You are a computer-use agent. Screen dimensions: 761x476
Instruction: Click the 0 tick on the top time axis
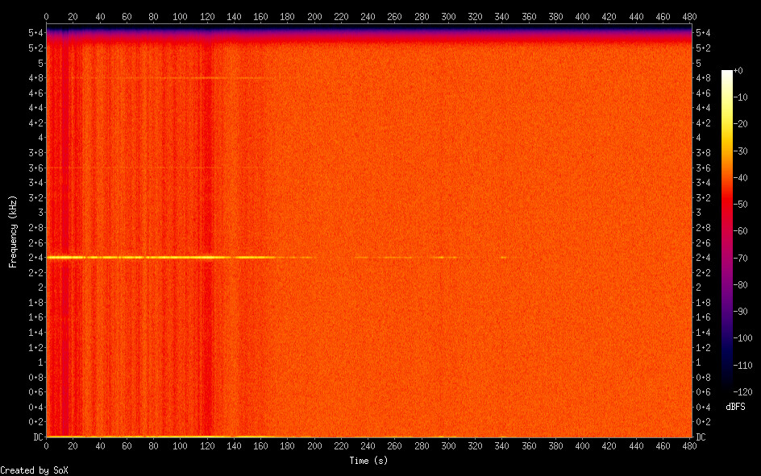(x=46, y=15)
